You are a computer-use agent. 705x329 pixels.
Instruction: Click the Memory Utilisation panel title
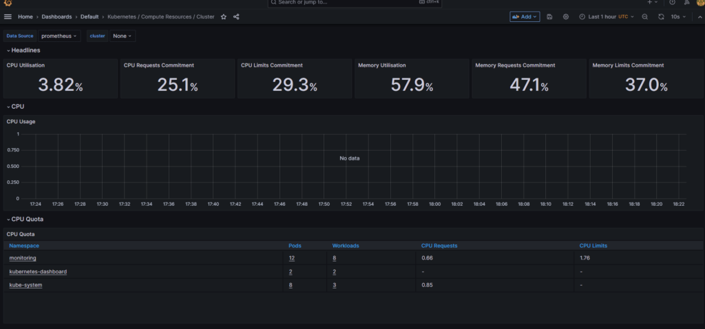[381, 65]
